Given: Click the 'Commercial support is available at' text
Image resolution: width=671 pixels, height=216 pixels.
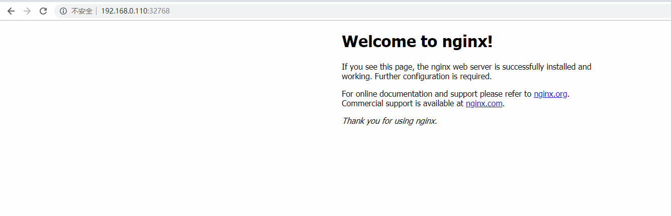Looking at the screenshot, I should [x=403, y=104].
